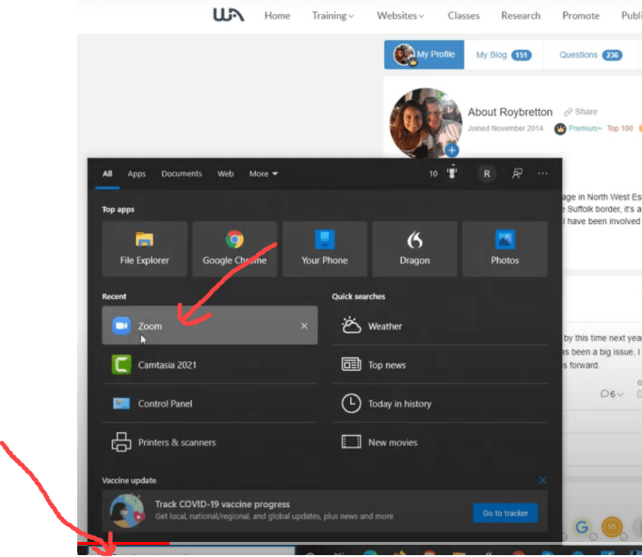Switch to the Documents search filter
642x557 pixels.
(x=181, y=174)
